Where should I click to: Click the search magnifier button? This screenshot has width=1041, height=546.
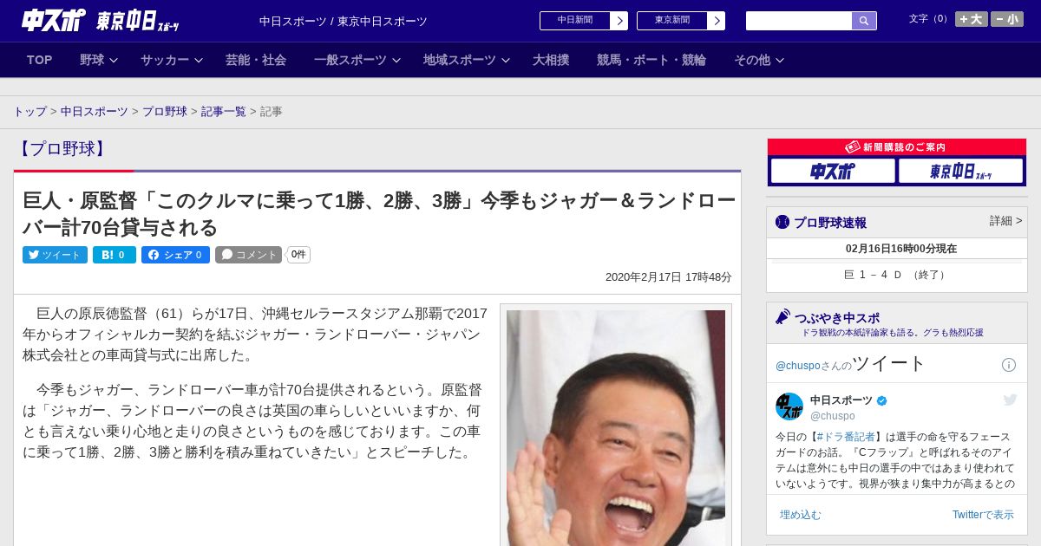click(864, 21)
